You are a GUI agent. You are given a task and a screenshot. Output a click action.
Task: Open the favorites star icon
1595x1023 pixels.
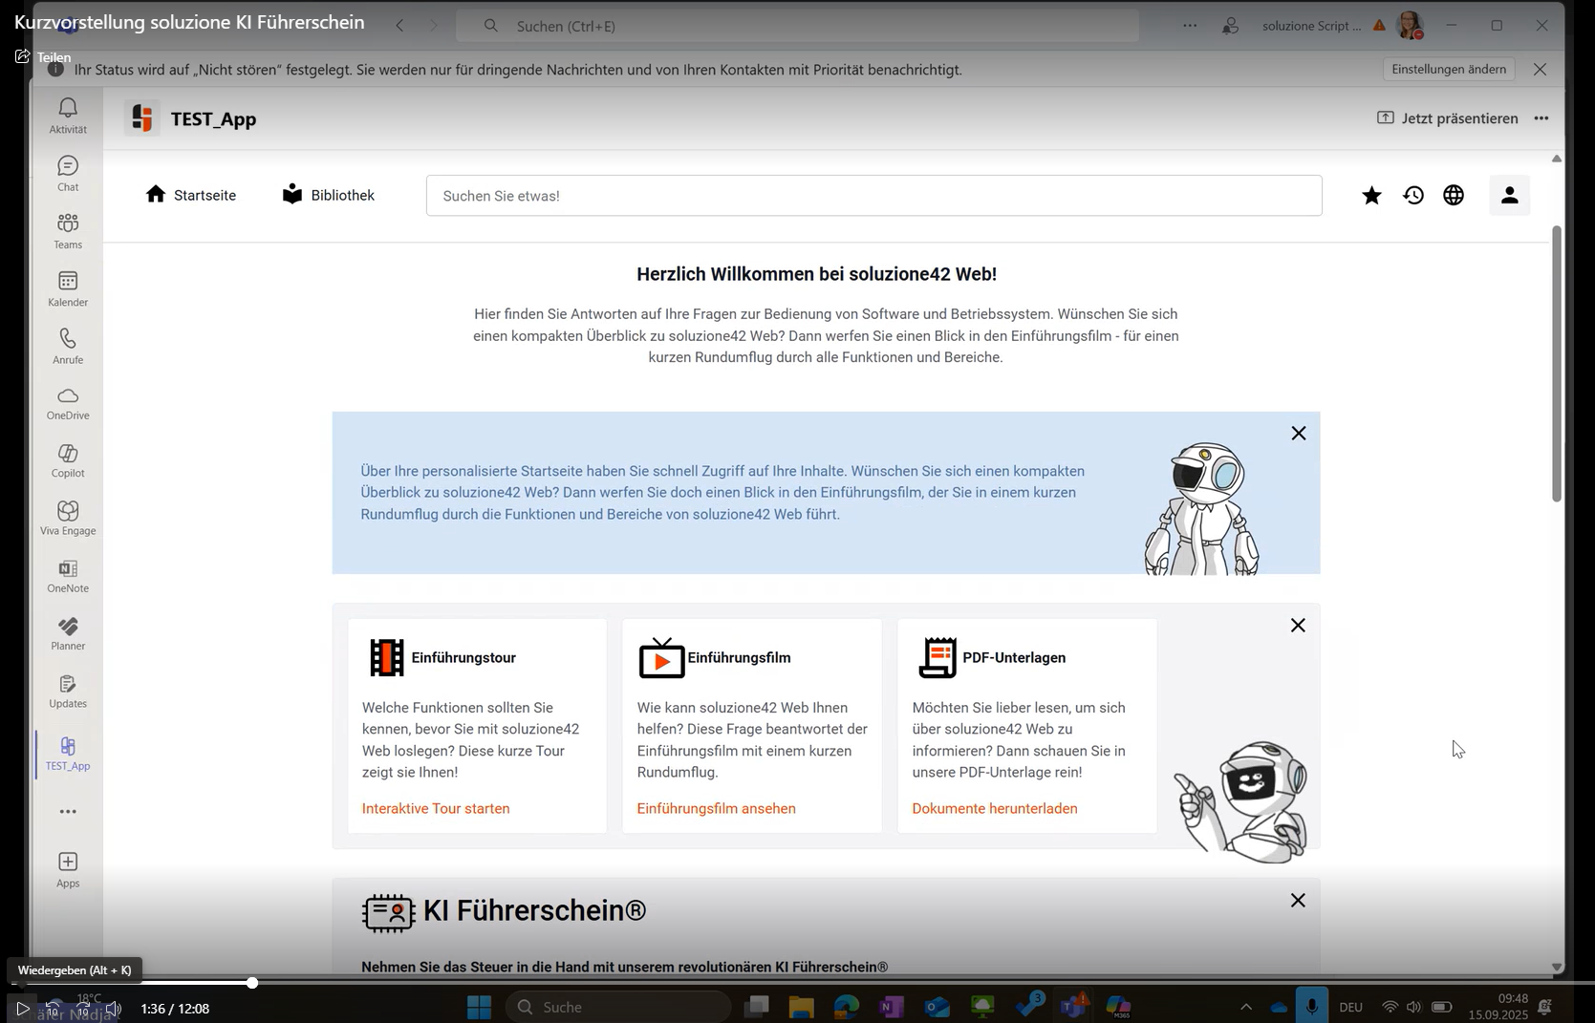coord(1371,196)
